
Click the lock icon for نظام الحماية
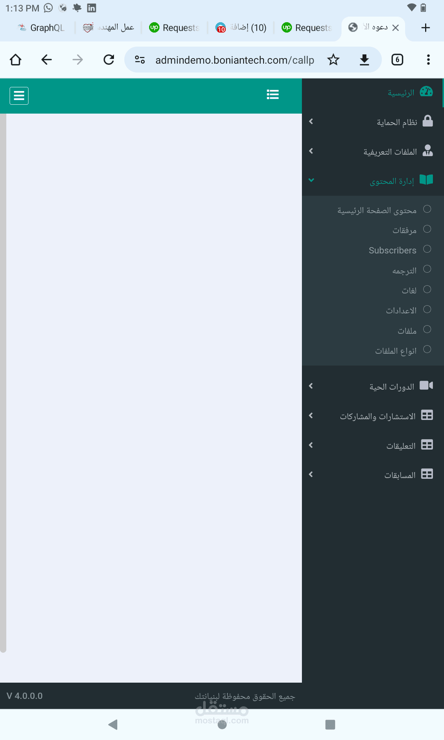(428, 121)
